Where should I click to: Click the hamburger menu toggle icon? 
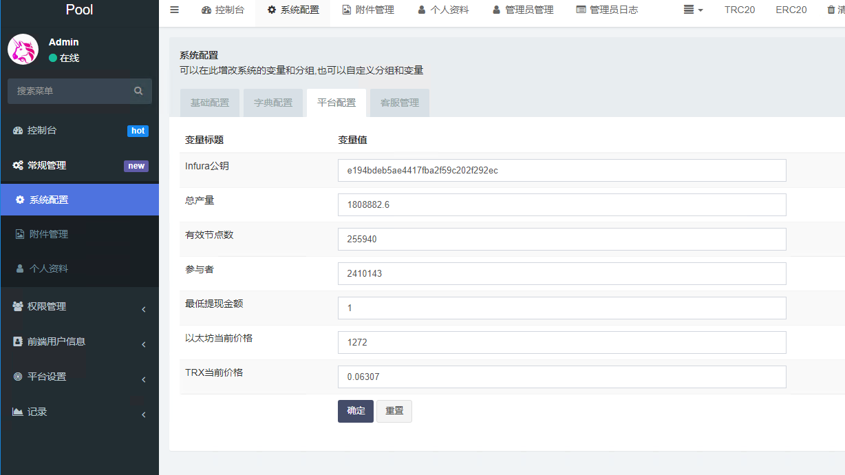[x=174, y=10]
